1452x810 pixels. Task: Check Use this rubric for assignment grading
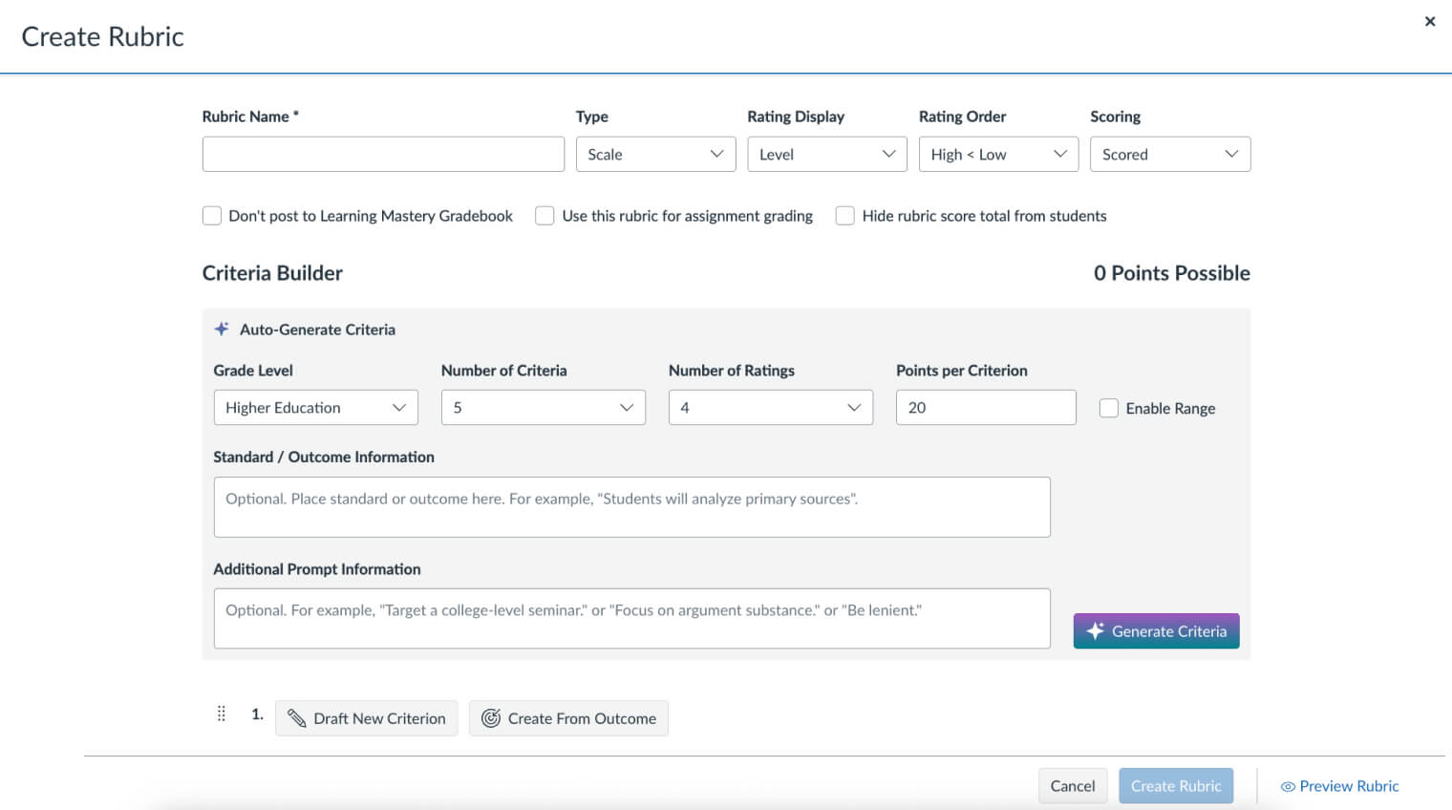544,216
